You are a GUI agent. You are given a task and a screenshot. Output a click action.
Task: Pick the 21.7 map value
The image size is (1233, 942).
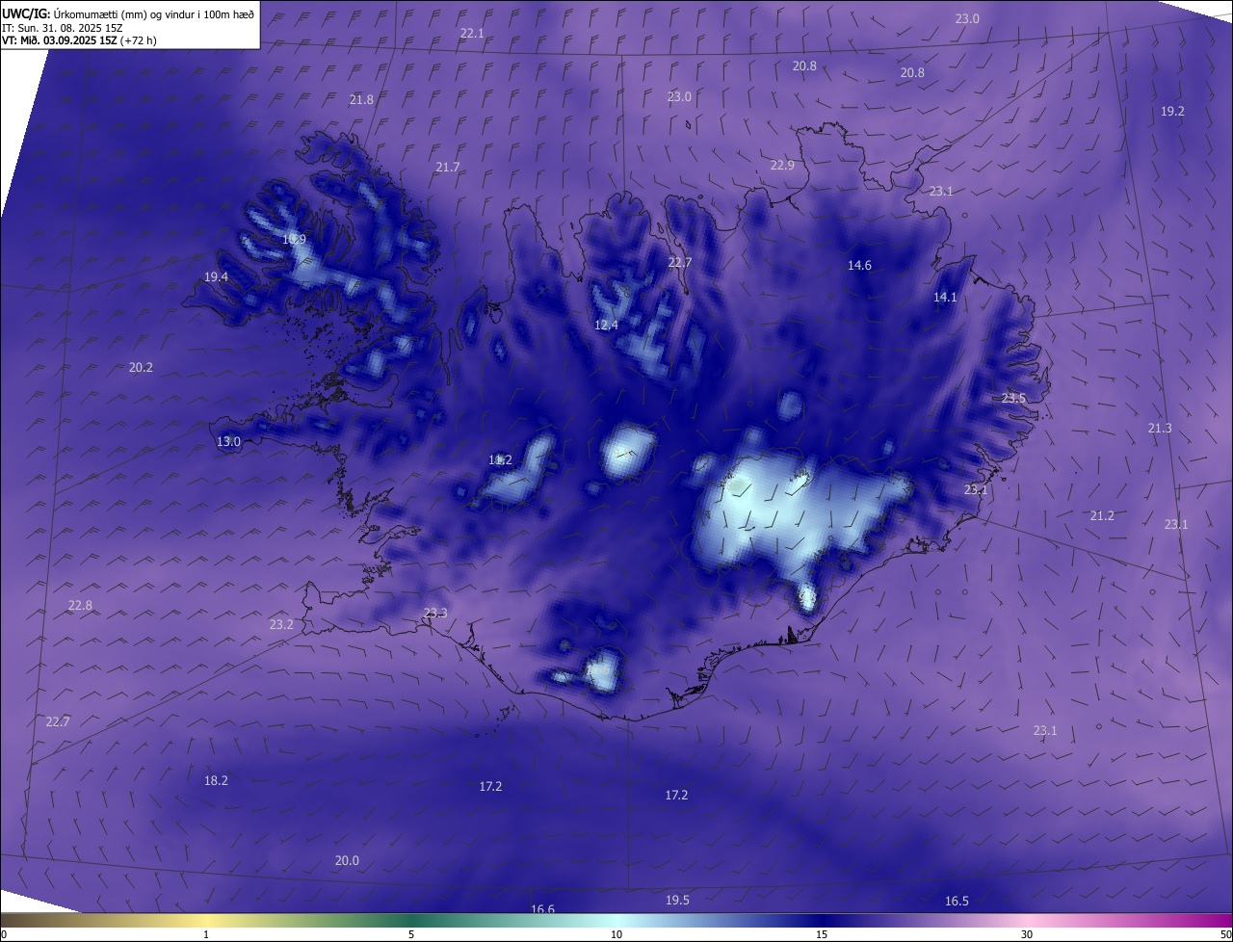(x=447, y=168)
